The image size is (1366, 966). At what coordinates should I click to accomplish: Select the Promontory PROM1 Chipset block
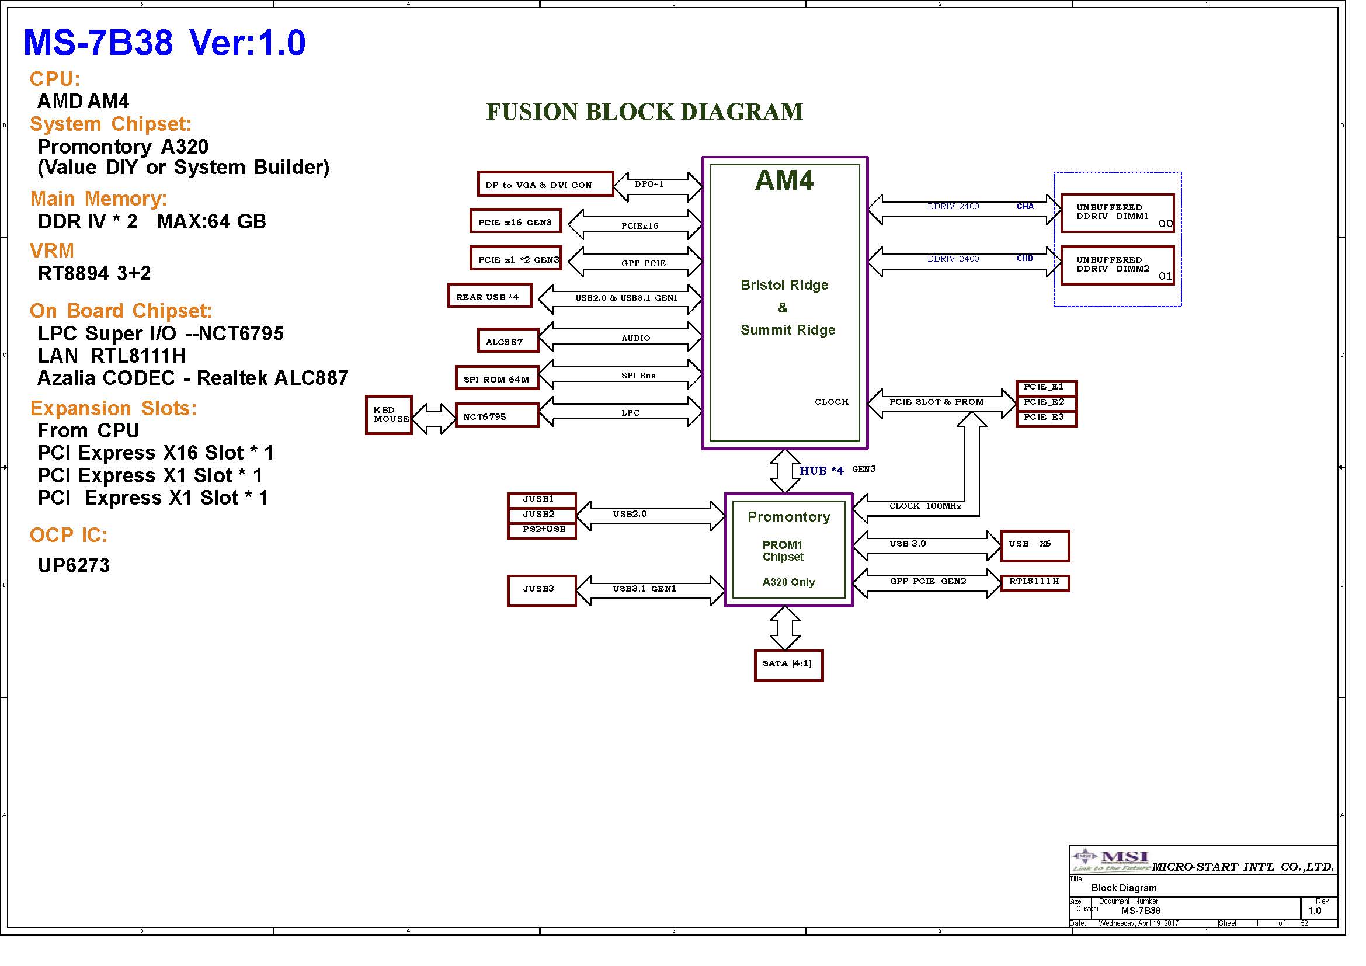coord(788,550)
